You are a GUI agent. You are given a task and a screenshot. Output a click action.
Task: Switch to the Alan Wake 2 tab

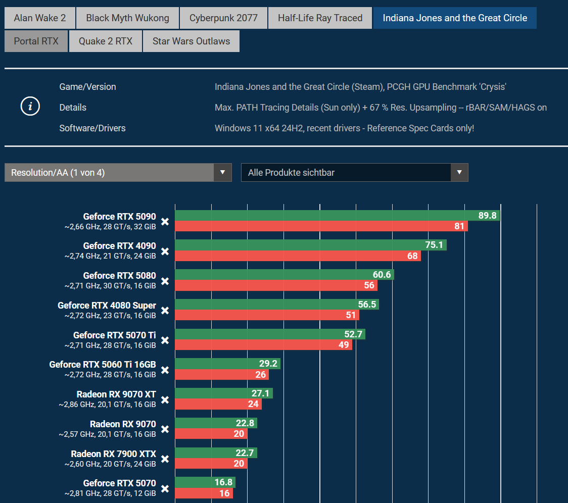(40, 18)
